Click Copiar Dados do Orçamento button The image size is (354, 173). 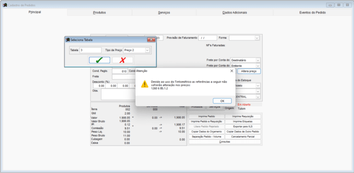[x=206, y=132]
